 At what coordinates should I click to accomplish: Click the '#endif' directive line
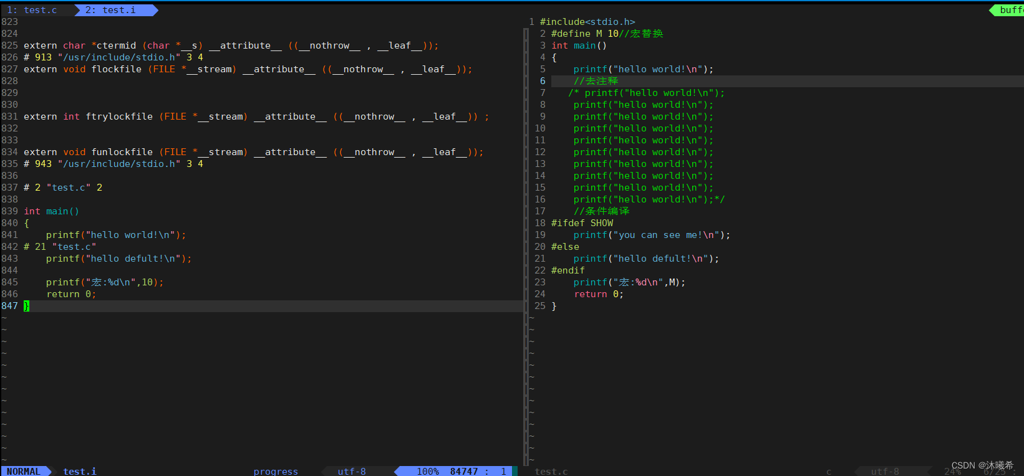[x=568, y=270]
